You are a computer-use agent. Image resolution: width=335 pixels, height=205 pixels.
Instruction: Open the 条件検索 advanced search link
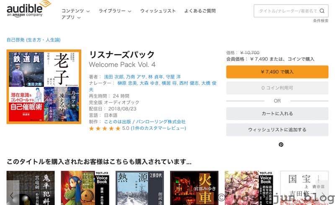coord(321,21)
